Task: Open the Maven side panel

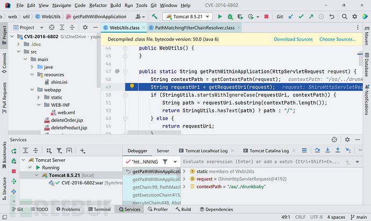Action: (x=367, y=35)
